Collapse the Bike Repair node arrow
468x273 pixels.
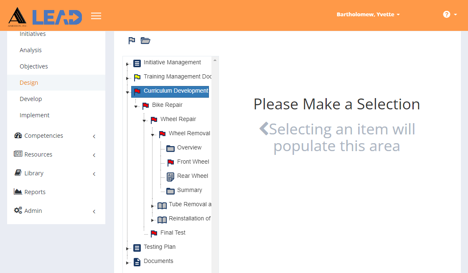136,107
